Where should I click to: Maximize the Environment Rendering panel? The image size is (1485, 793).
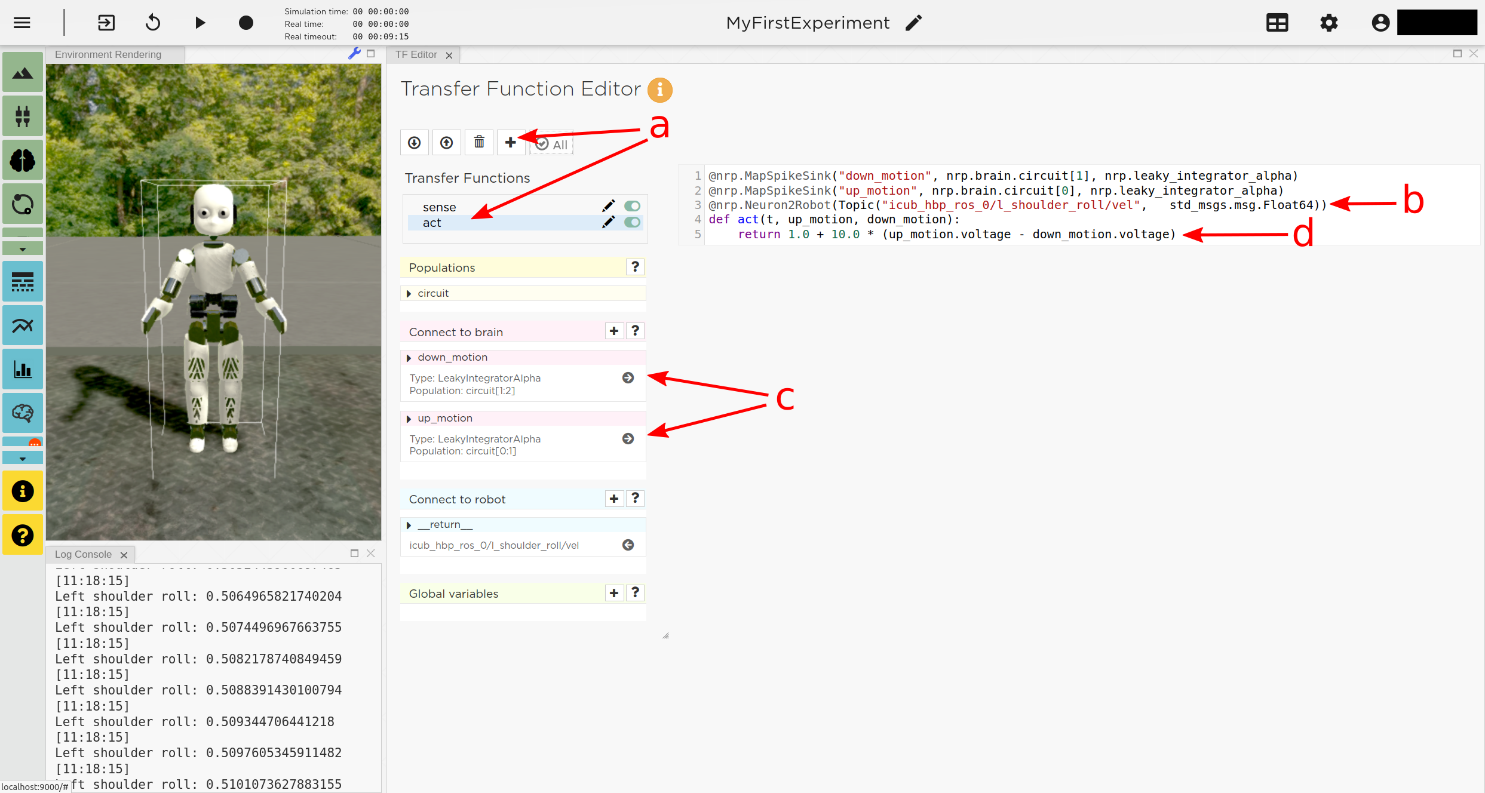click(x=370, y=54)
